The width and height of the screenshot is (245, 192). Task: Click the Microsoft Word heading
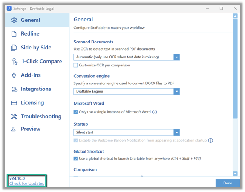point(89,103)
